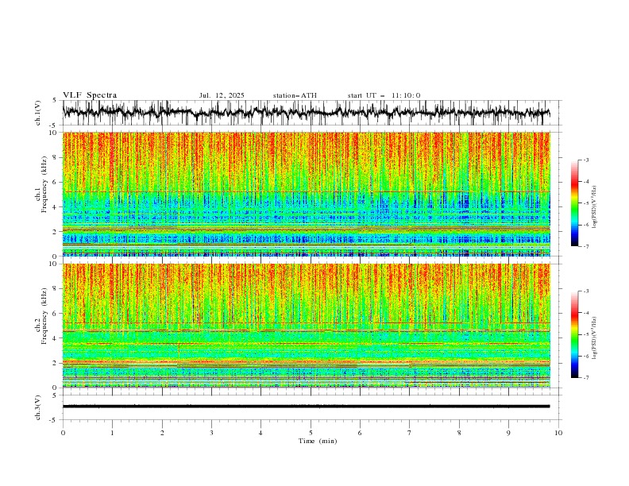
Task: Click the ch.2 color bar log(PSD) label
Action: click(x=594, y=337)
